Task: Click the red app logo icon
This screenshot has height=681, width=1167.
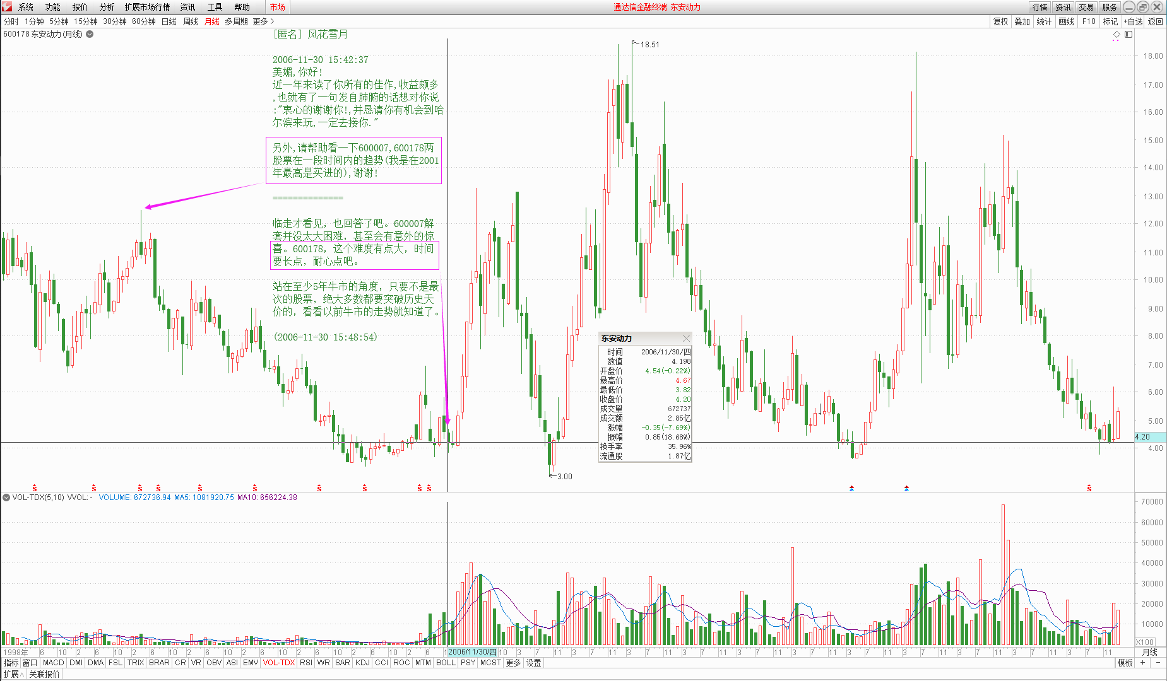Action: 7,7
